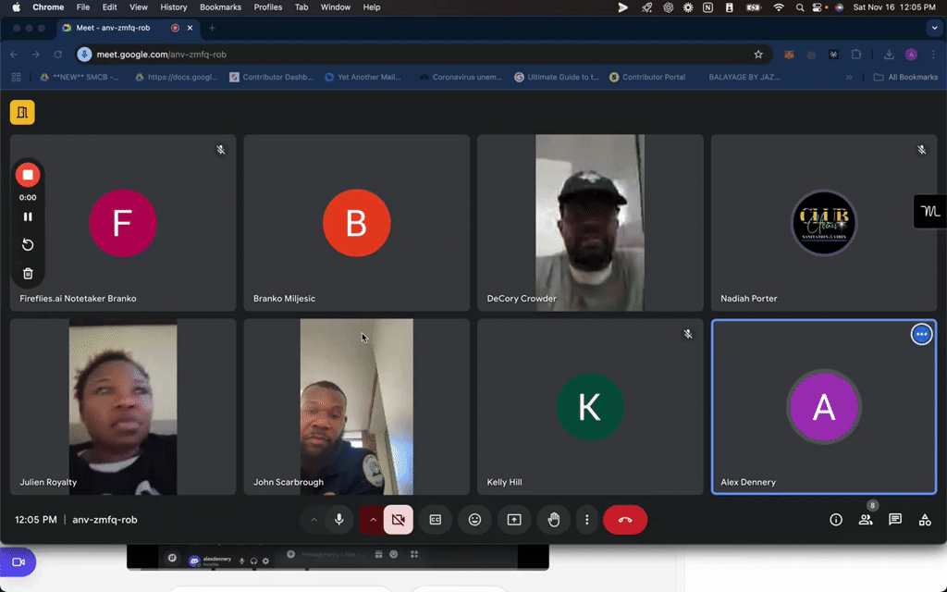
Task: Open the emoji reactions panel
Action: (474, 520)
